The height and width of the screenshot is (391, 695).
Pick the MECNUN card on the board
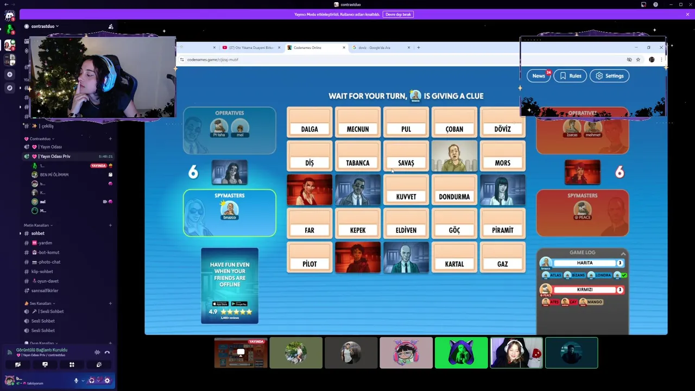[358, 122]
